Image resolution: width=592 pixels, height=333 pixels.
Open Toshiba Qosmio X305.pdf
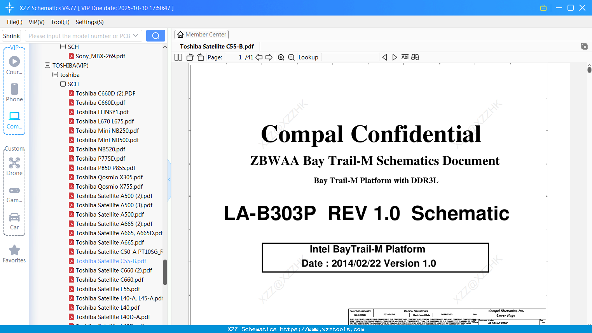click(109, 177)
